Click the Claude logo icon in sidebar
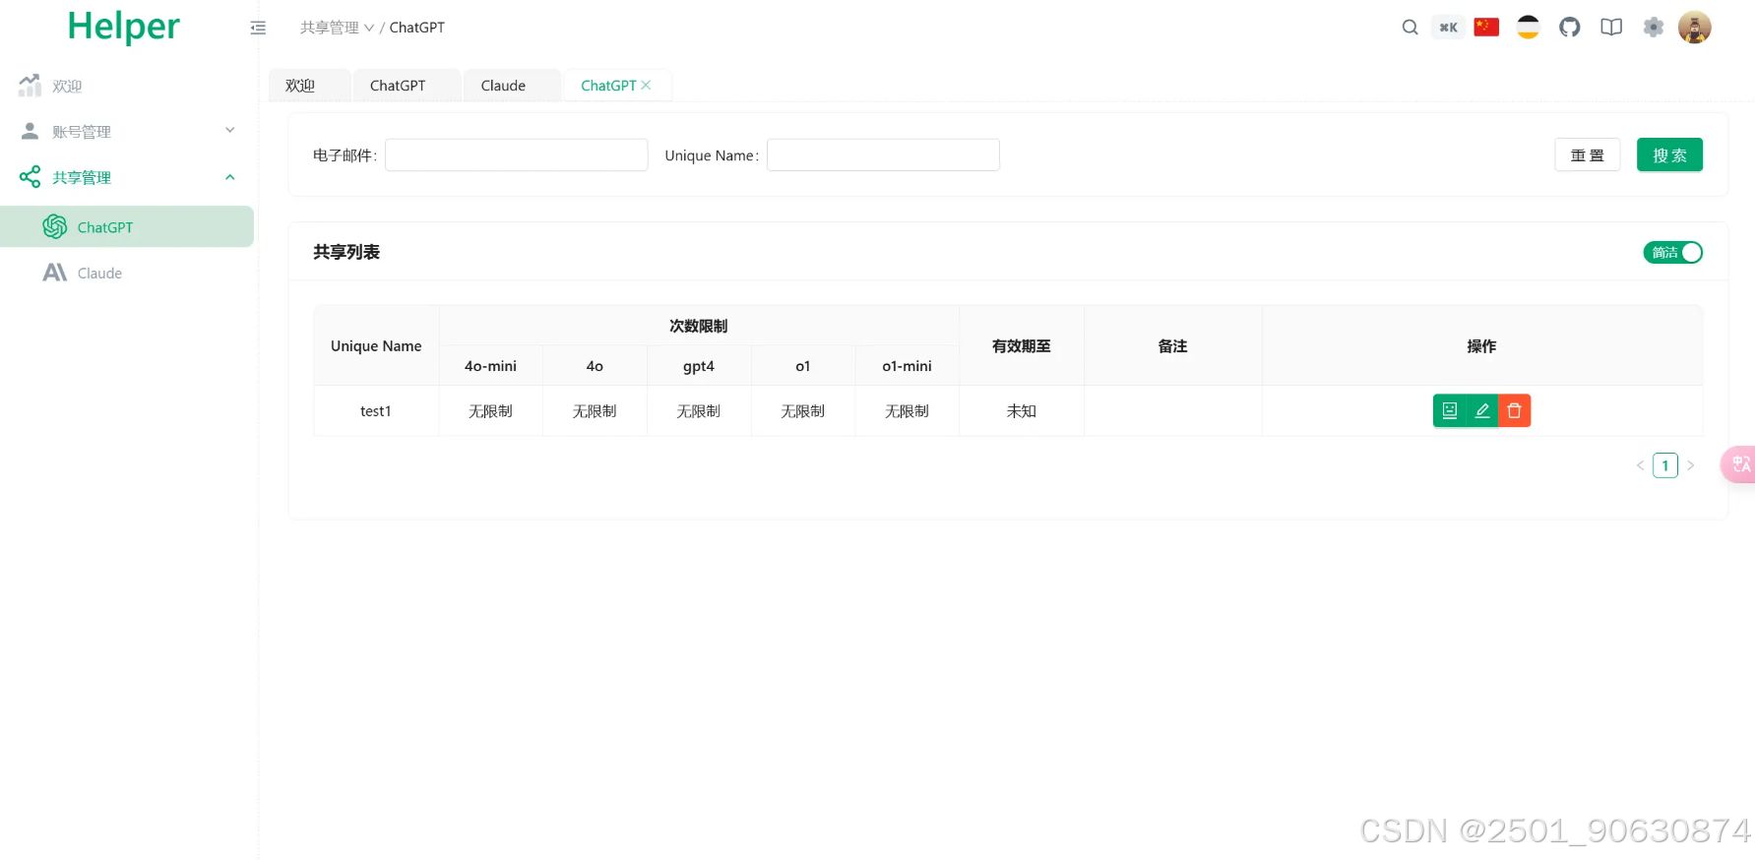This screenshot has height=860, width=1755. 55,273
